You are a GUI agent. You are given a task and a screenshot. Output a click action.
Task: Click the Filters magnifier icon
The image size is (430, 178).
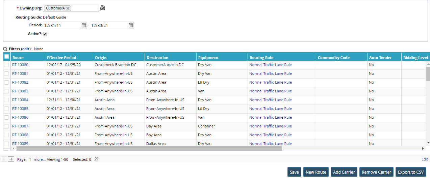coord(5,49)
